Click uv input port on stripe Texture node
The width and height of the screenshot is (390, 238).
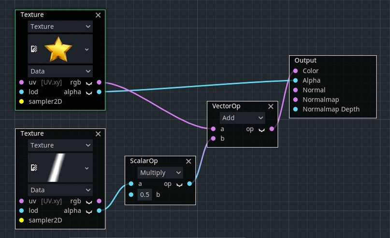pos(21,201)
